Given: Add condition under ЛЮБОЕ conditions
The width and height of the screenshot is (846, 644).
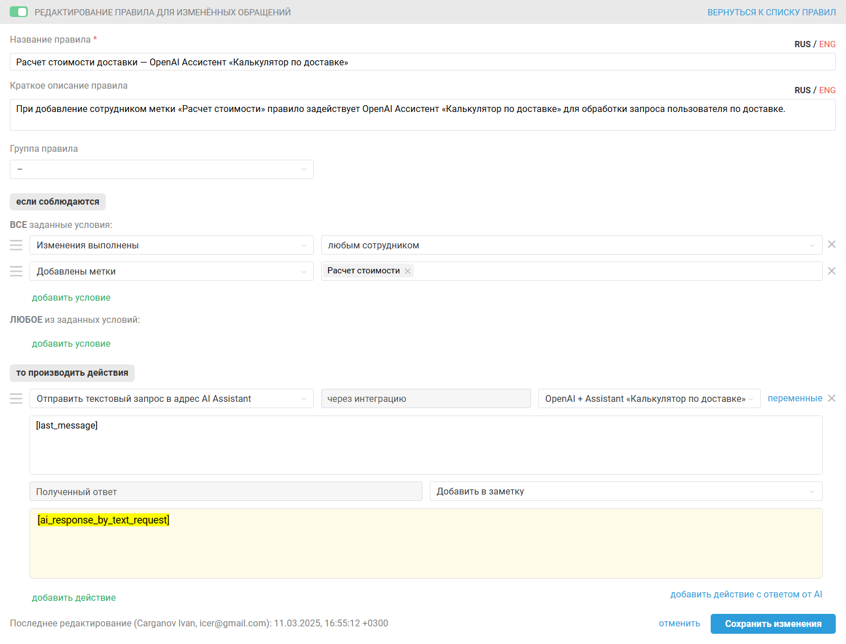Looking at the screenshot, I should tap(71, 344).
